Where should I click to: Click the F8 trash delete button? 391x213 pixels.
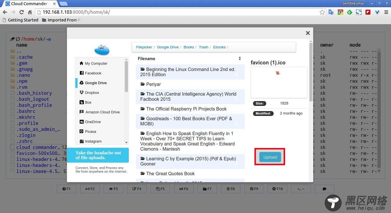(231, 189)
